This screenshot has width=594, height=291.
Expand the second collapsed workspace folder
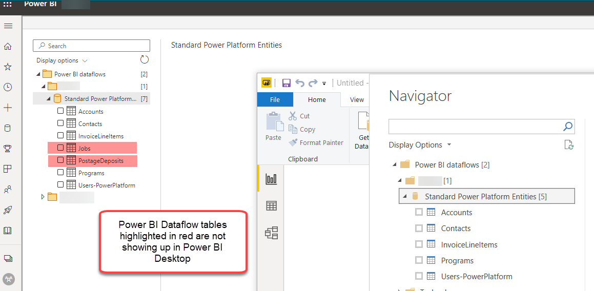point(43,197)
